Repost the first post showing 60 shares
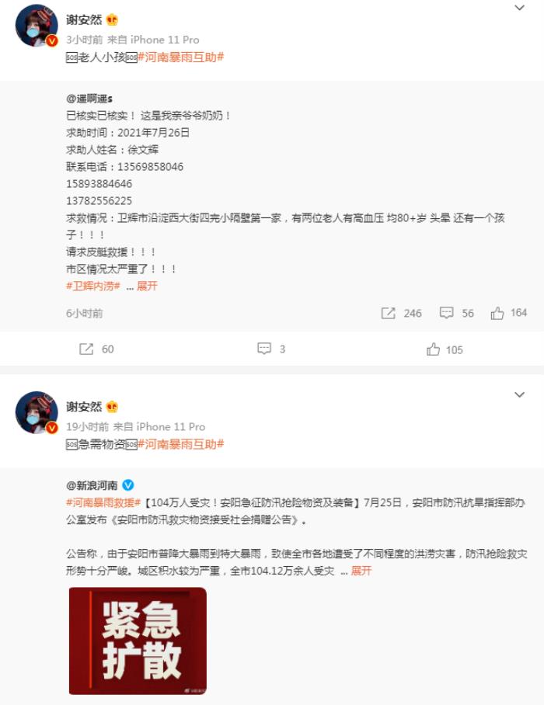The width and height of the screenshot is (544, 705). coord(96,349)
